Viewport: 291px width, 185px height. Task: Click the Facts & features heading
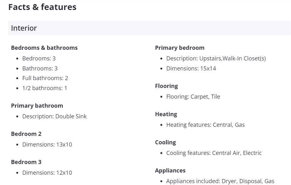(42, 7)
